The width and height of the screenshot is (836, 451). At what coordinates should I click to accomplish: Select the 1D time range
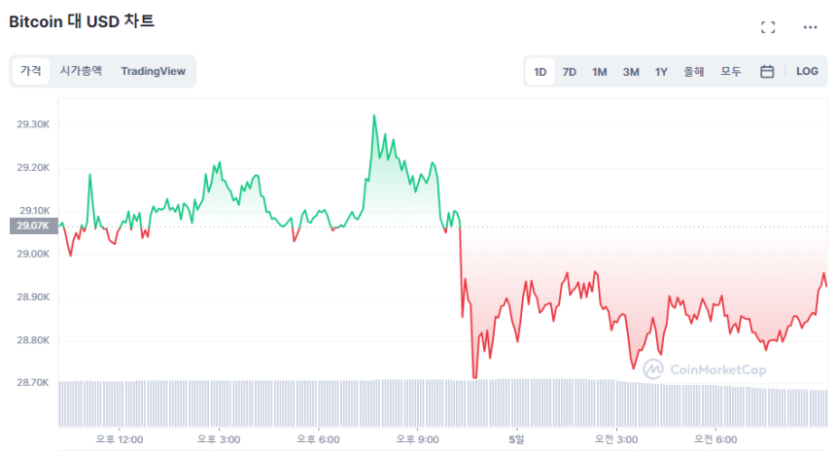[x=540, y=71]
